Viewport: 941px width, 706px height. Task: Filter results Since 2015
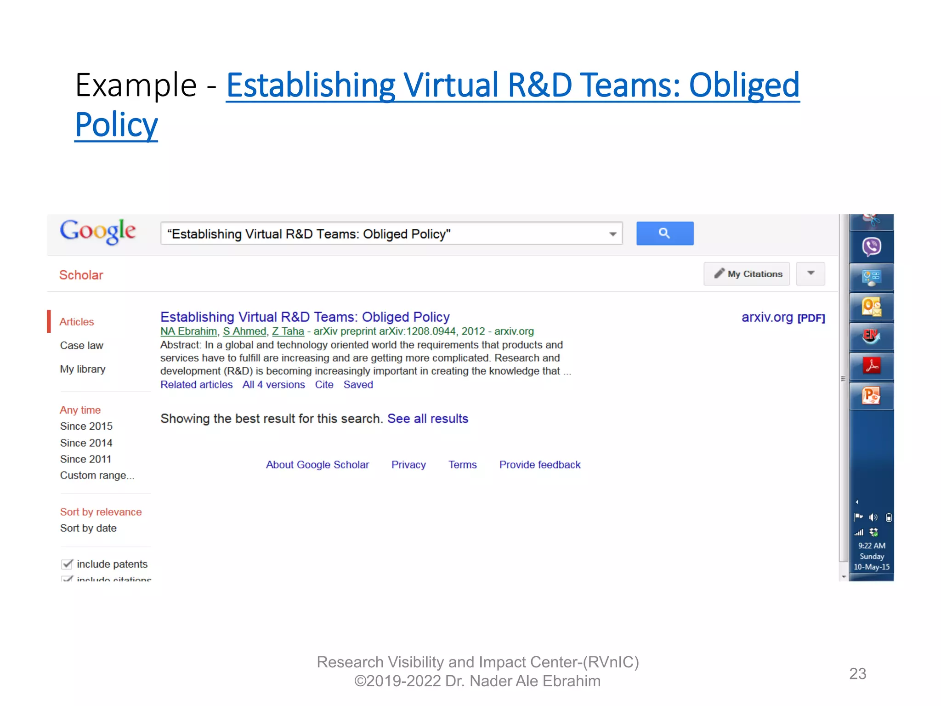tap(86, 426)
